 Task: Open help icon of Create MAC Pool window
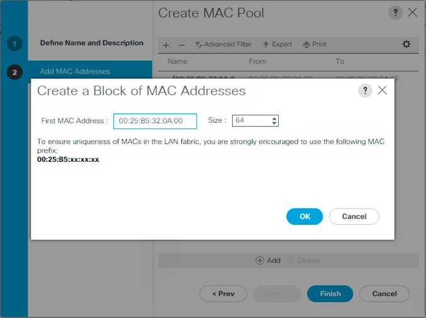coord(395,13)
